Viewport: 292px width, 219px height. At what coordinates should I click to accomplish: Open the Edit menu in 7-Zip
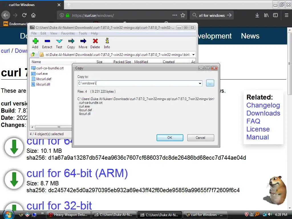[43, 33]
